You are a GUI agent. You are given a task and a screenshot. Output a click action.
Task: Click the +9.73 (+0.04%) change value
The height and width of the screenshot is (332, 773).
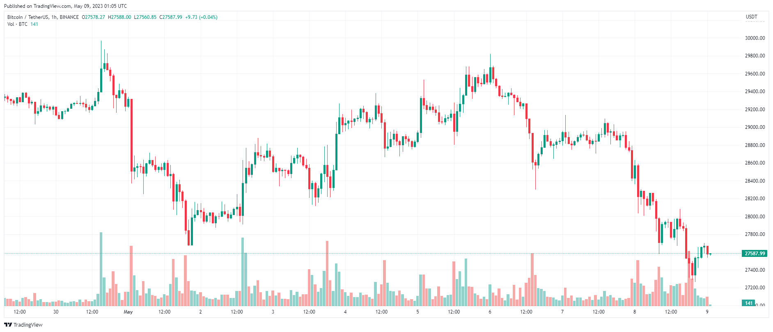(201, 17)
